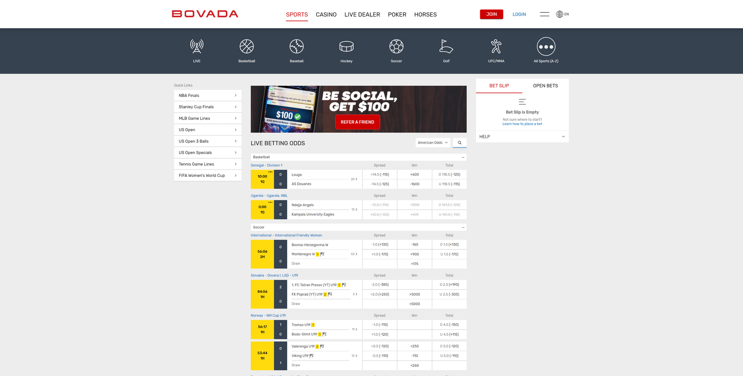Viewport: 743px width, 376px height.
Task: Expand 20 more bets for Louga game
Action: 354,179
